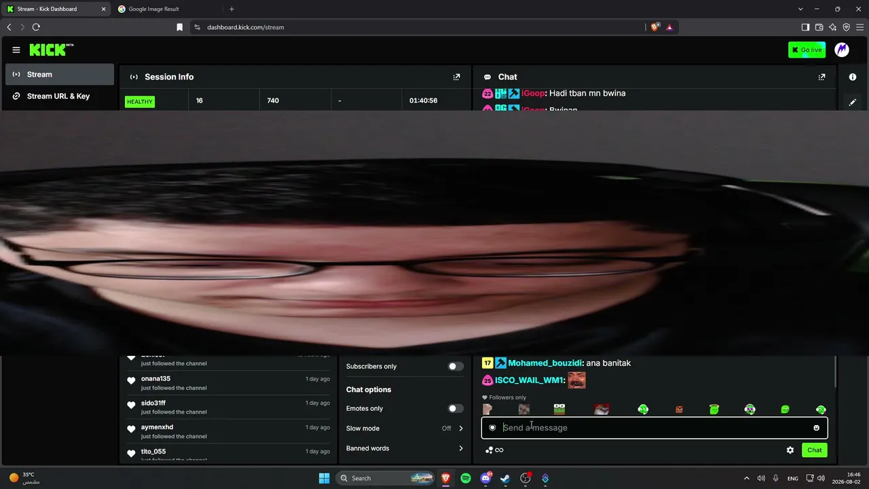Send message with the Chat button

[815, 450]
